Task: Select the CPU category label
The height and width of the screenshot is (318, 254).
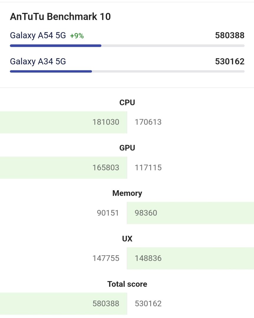Action: 127,102
